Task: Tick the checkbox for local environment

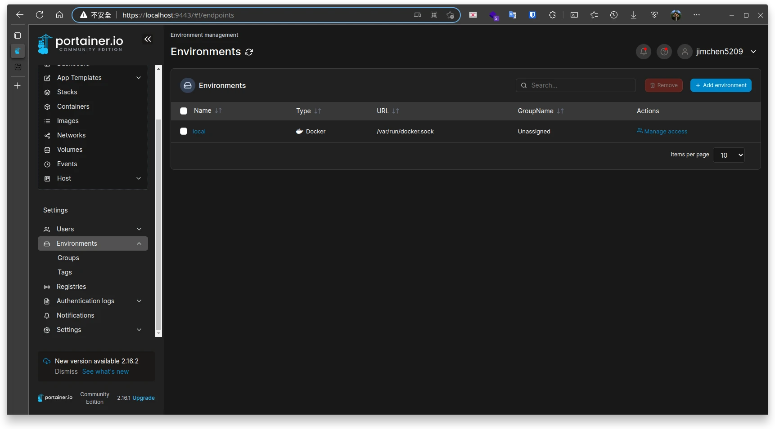Action: [184, 132]
